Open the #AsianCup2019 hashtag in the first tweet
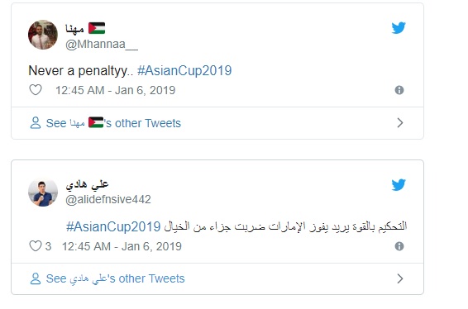Screen dimensions: 468x309 184,71
